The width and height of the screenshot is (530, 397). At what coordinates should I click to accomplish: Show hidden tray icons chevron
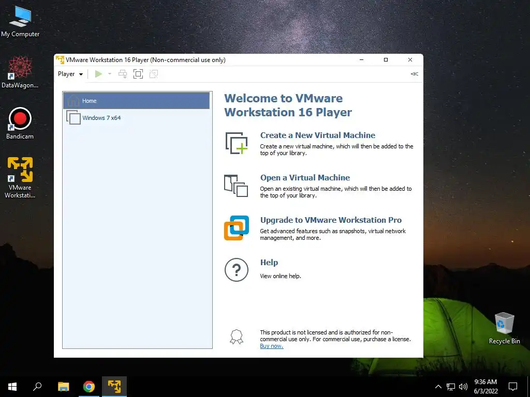(438, 387)
